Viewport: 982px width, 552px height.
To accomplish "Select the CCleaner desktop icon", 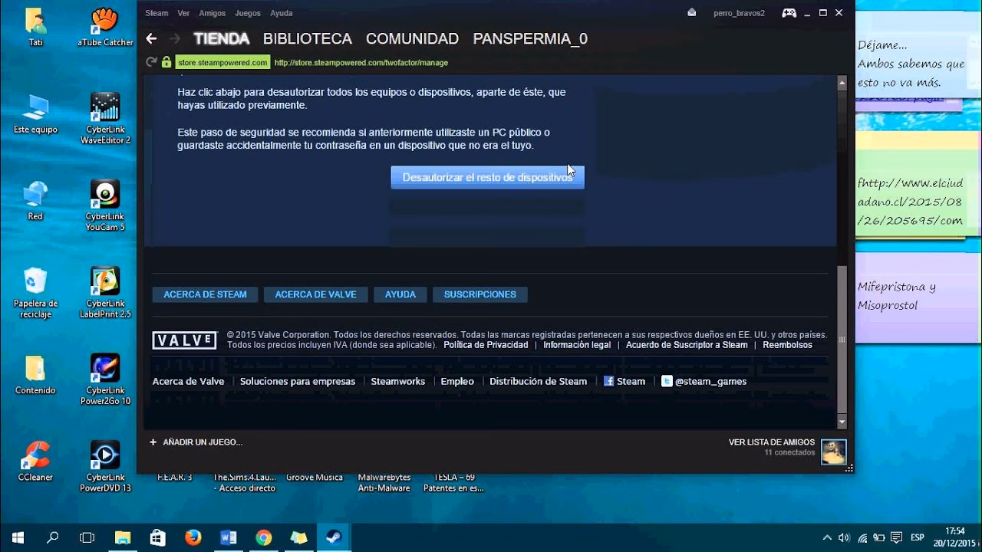I will pyautogui.click(x=35, y=461).
